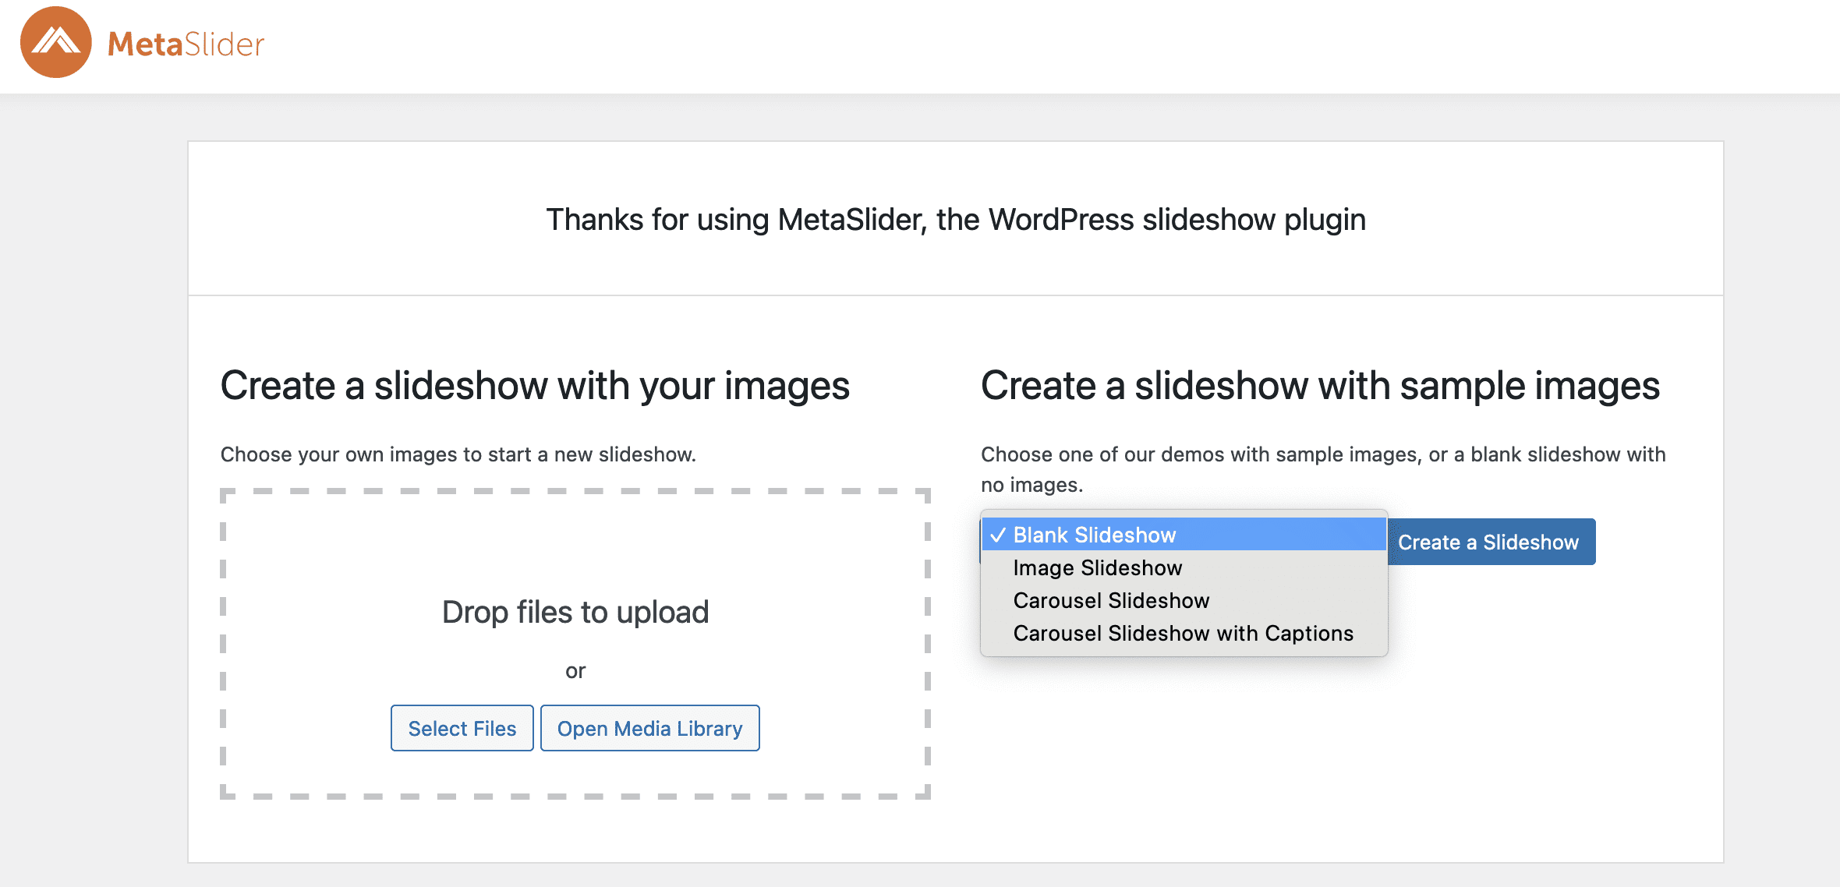Click 'Create a slideshow with your images' heading
The height and width of the screenshot is (887, 1840).
point(535,386)
